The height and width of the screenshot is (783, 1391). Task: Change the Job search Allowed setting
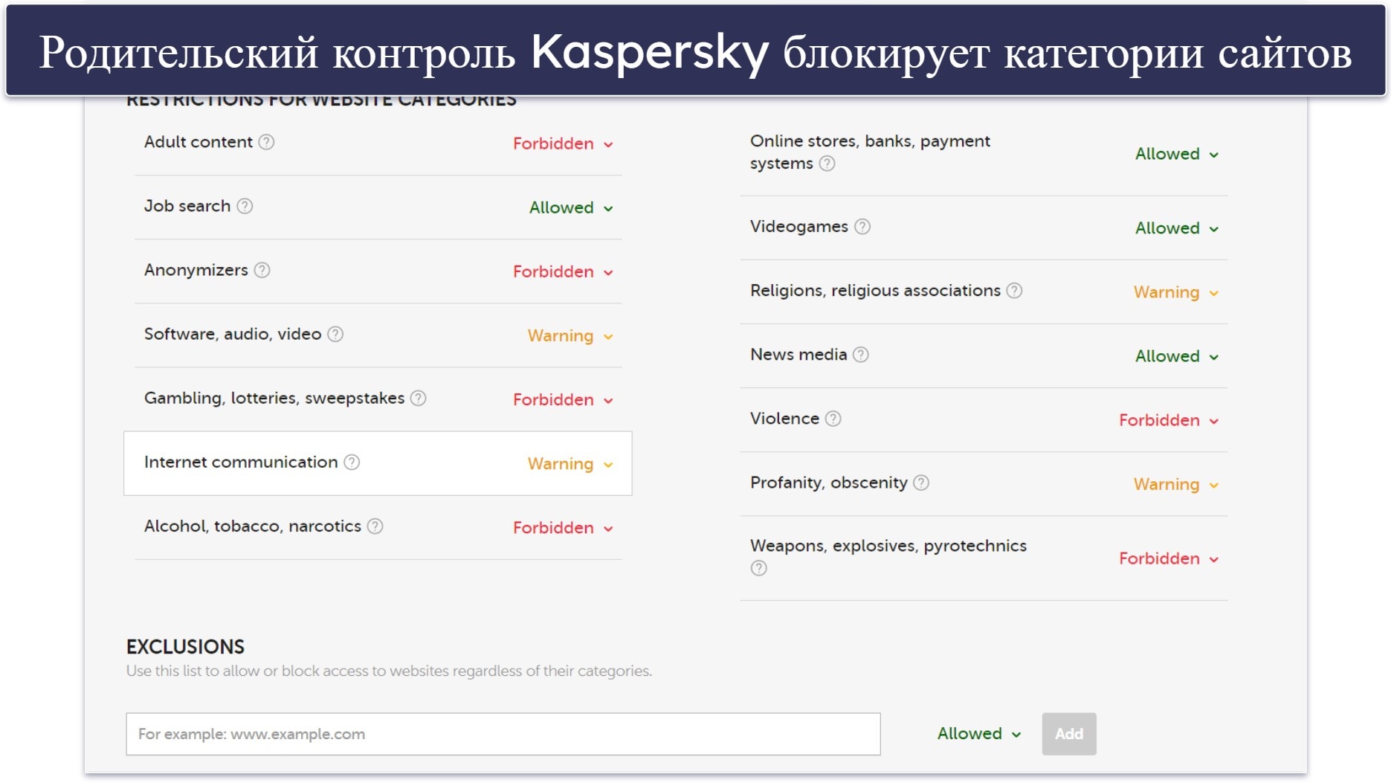pyautogui.click(x=571, y=207)
